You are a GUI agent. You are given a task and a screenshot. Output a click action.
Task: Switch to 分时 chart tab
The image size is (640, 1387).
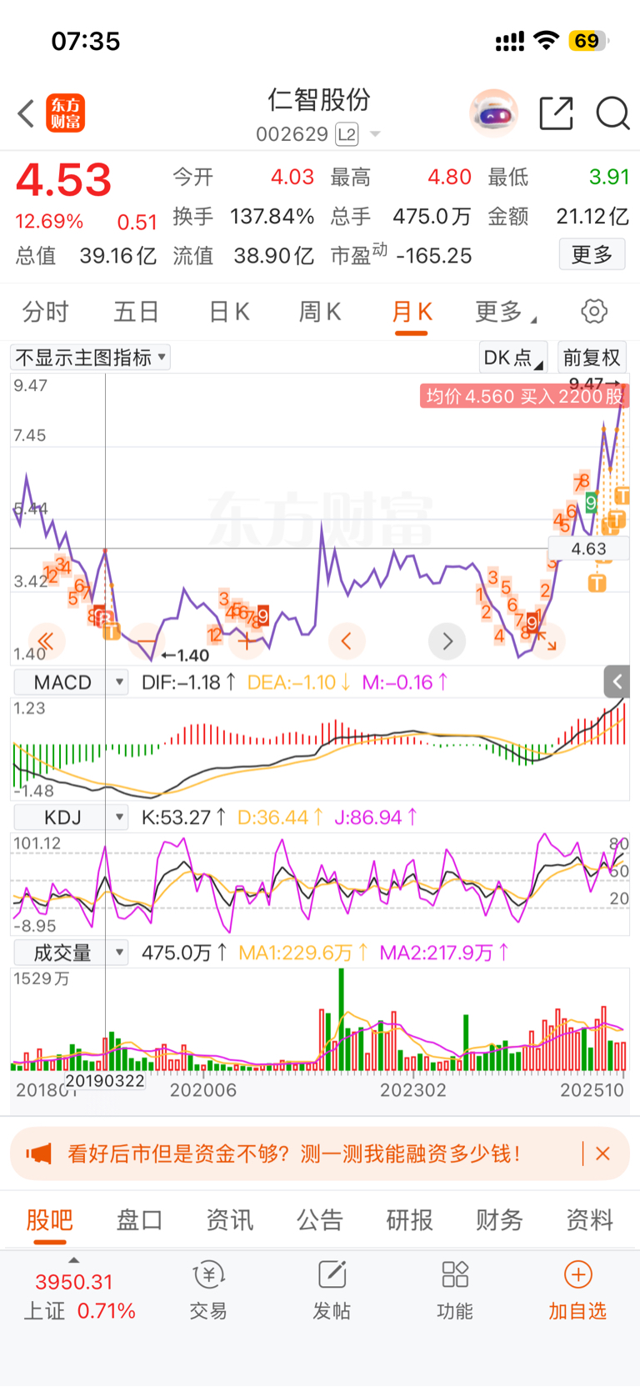[46, 312]
